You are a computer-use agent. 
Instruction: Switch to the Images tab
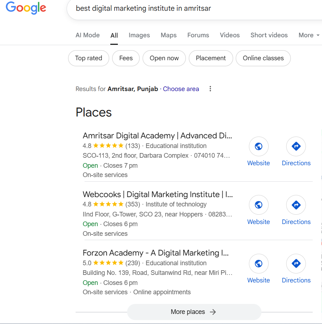tap(139, 35)
